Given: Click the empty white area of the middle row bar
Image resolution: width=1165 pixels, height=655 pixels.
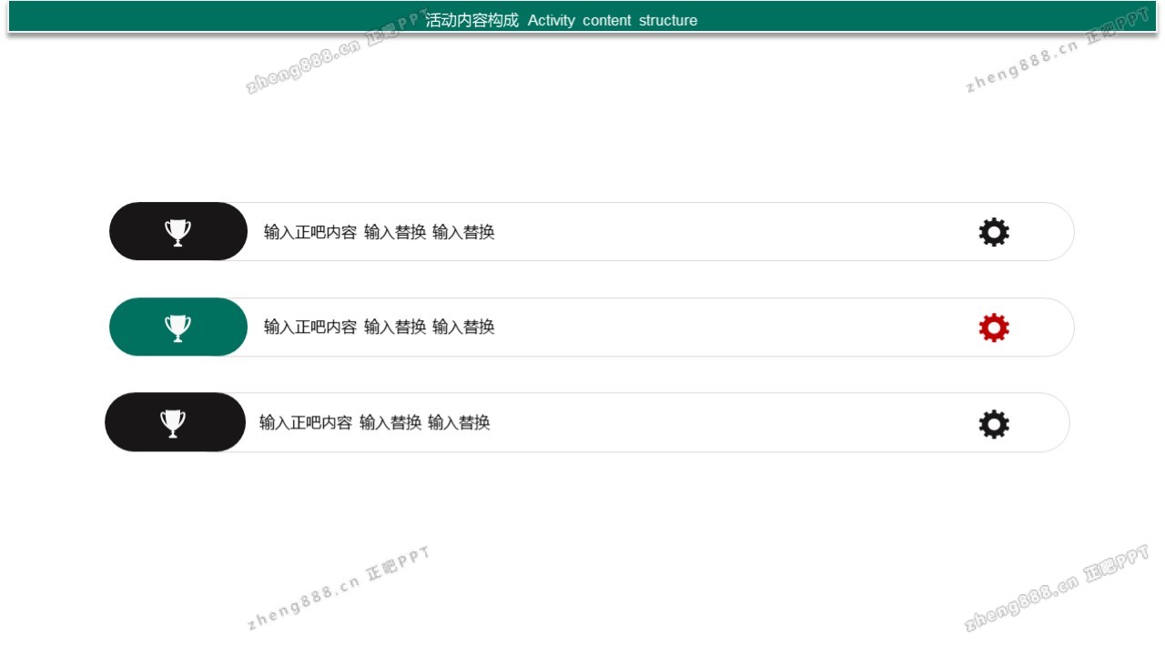Looking at the screenshot, I should click(728, 327).
